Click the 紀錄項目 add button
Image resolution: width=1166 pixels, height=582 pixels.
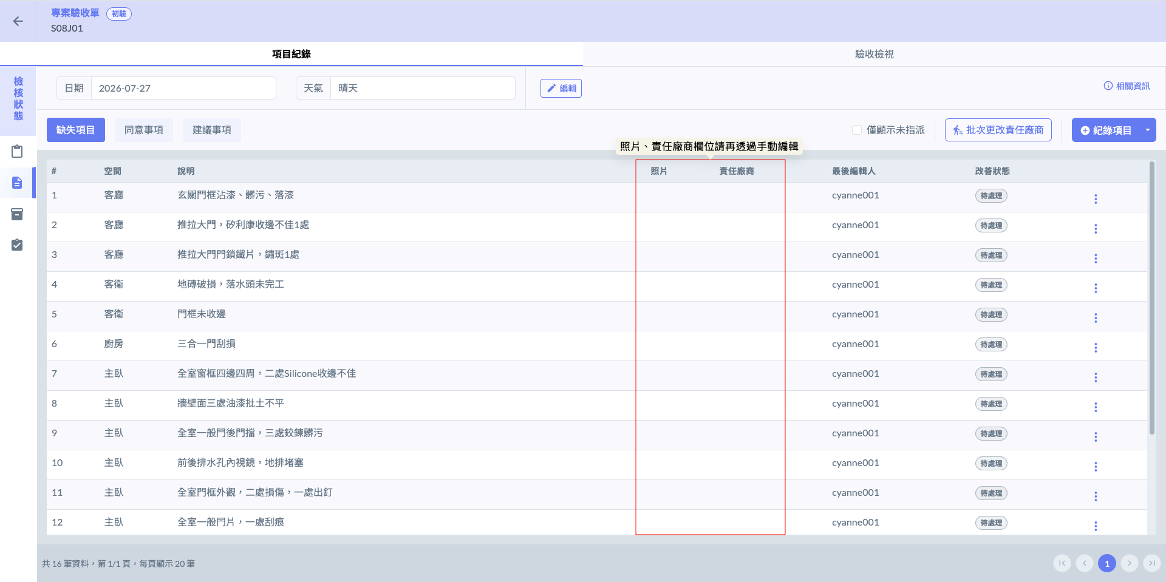1106,130
